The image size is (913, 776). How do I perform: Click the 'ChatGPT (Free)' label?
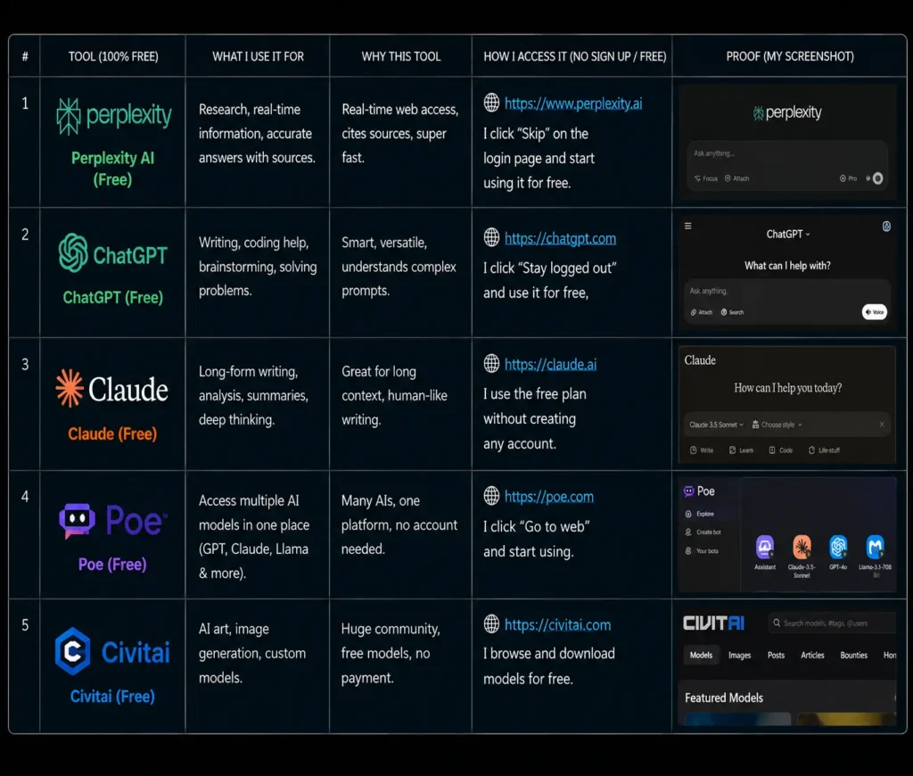[x=113, y=297]
